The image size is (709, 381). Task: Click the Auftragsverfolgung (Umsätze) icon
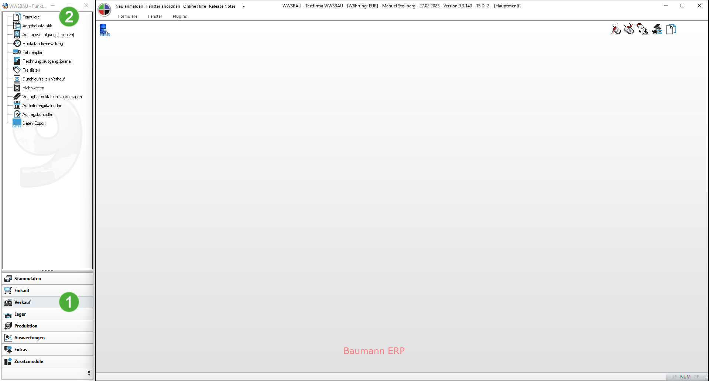coord(17,34)
